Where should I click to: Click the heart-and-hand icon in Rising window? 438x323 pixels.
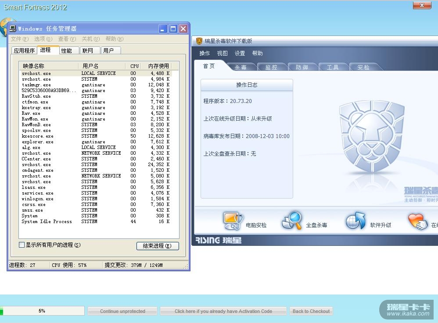point(418,221)
